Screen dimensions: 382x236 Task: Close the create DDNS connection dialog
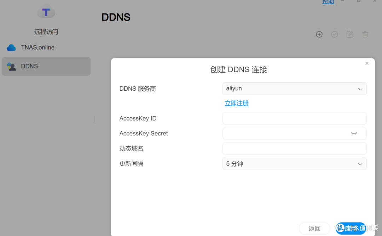(367, 63)
